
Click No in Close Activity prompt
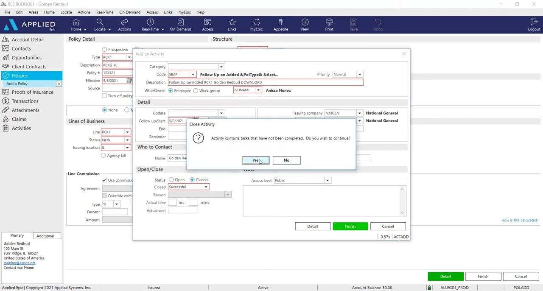[x=286, y=160]
